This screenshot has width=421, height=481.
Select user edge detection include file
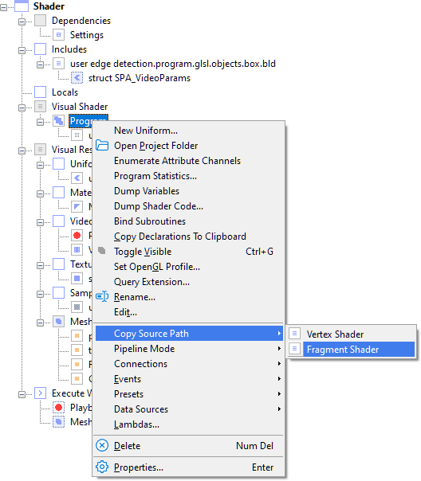(x=173, y=64)
